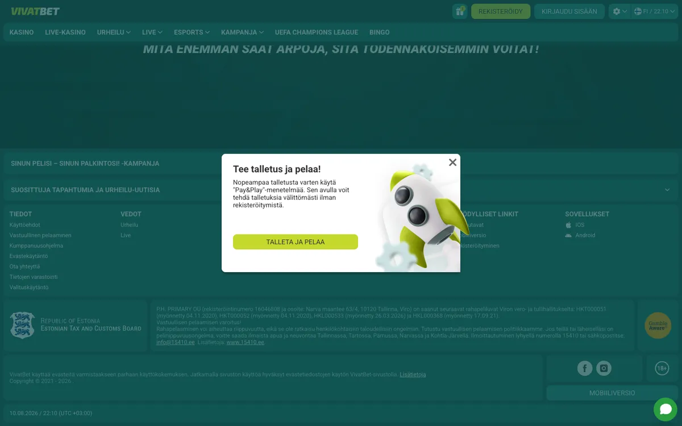This screenshot has height=426, width=682.
Task: Expand the URHEILU dropdown menu
Action: pos(114,32)
